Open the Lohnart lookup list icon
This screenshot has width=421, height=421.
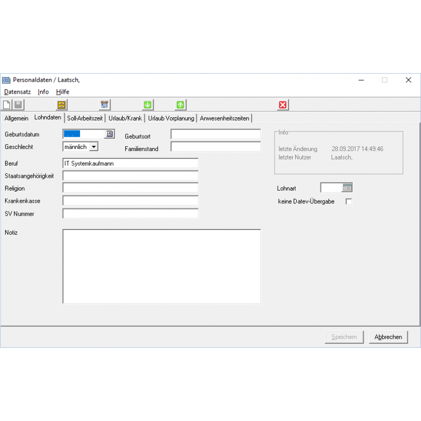point(347,187)
